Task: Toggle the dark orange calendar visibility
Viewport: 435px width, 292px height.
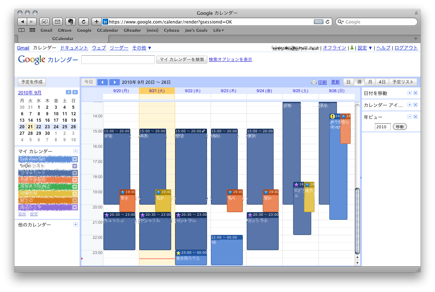Action: coord(45,200)
